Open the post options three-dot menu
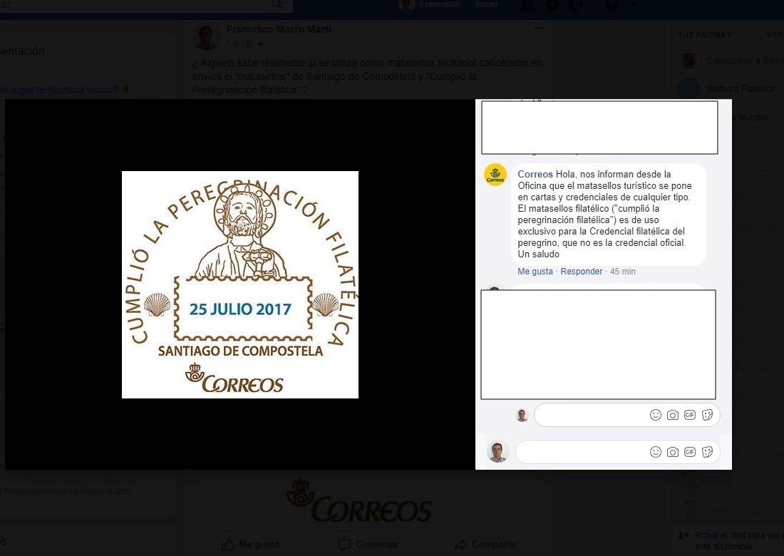The width and height of the screenshot is (784, 556). tap(539, 28)
